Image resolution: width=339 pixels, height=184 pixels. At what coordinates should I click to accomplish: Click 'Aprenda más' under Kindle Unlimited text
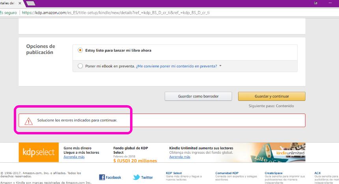click(x=180, y=157)
